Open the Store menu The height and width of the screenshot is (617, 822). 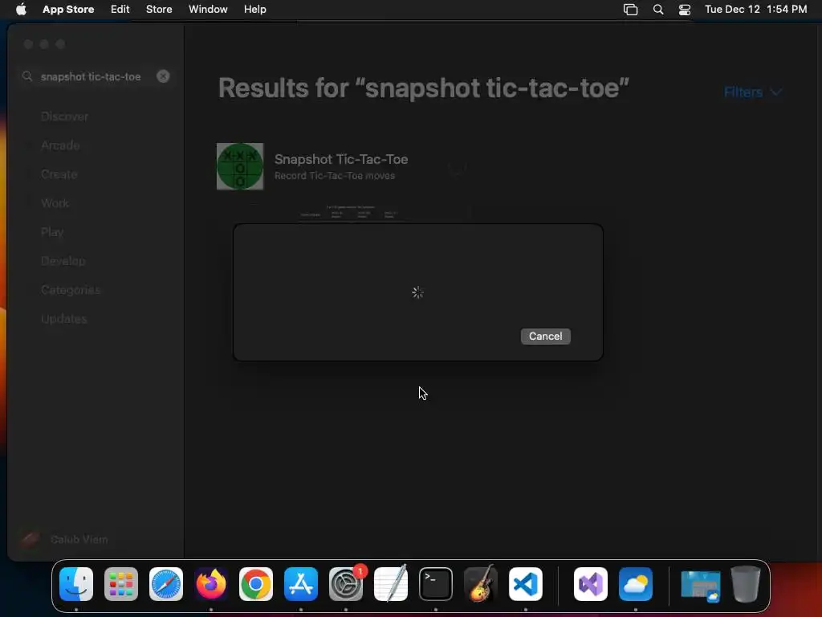click(x=159, y=10)
